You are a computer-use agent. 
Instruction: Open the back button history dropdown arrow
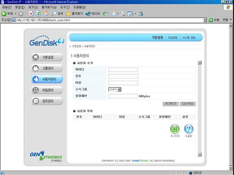click(15, 14)
